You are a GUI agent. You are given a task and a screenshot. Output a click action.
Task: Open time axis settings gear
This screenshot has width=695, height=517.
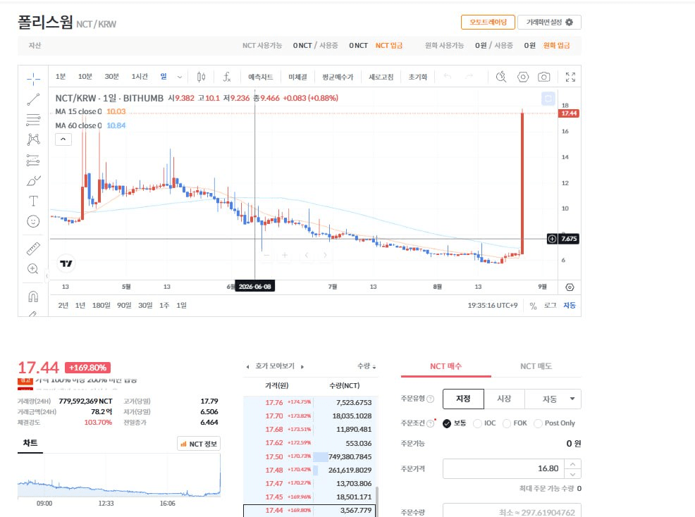pyautogui.click(x=570, y=287)
